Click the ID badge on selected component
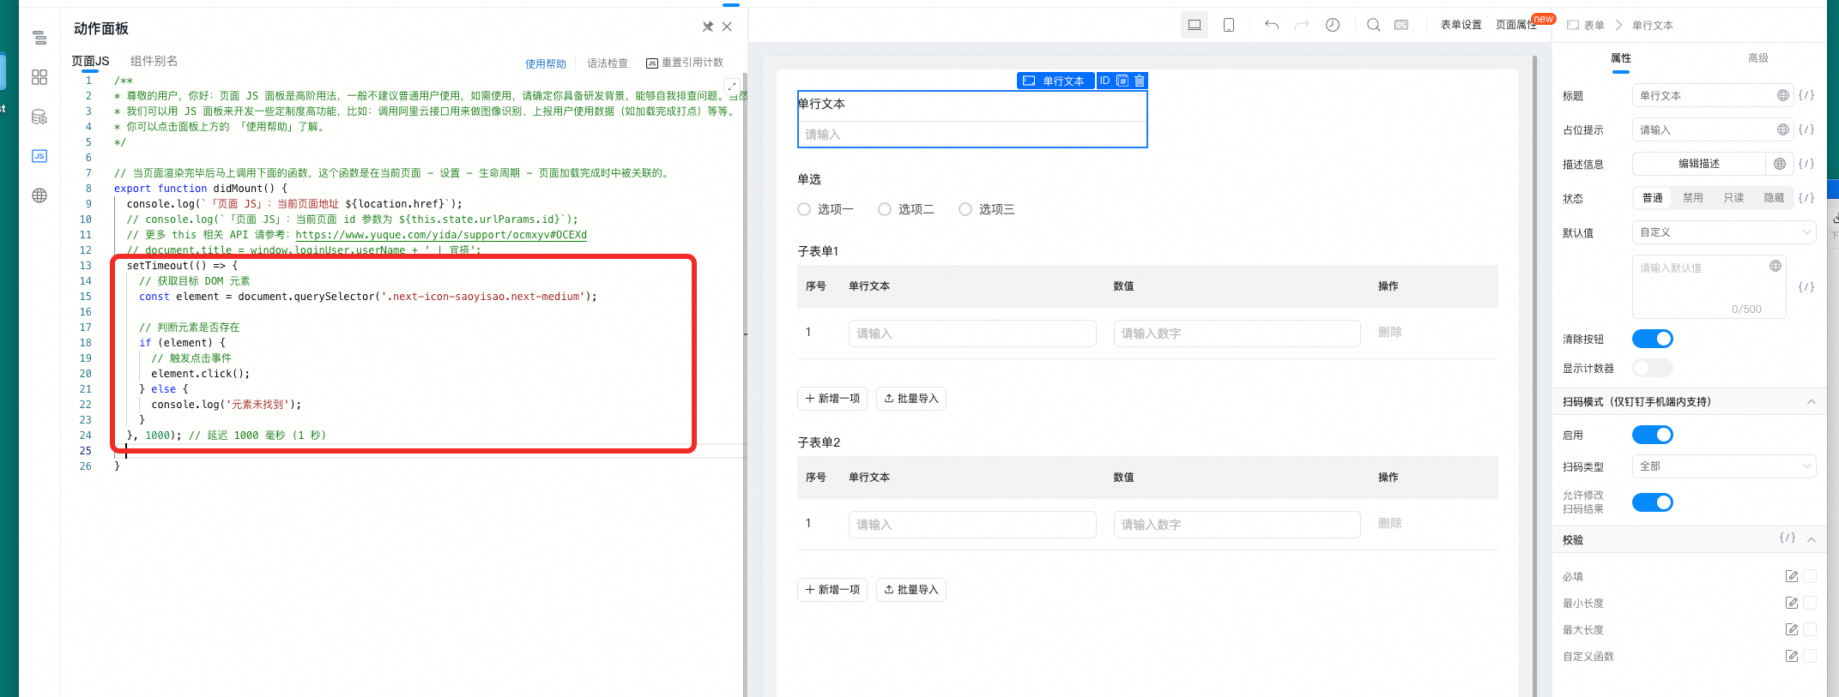1839x697 pixels. tap(1104, 81)
